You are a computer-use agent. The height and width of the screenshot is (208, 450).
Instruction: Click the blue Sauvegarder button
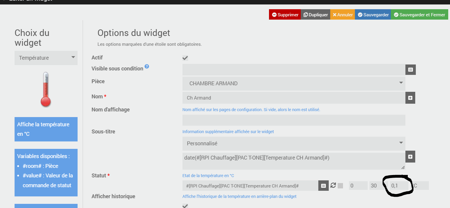coord(373,15)
